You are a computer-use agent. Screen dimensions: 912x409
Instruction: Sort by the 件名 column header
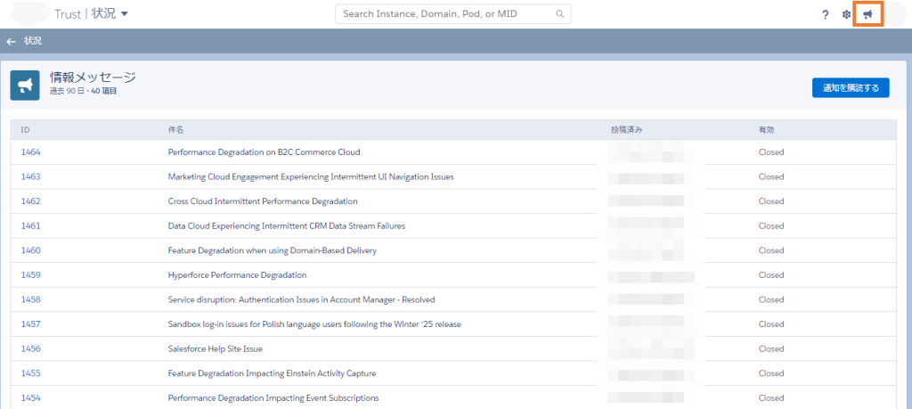175,130
